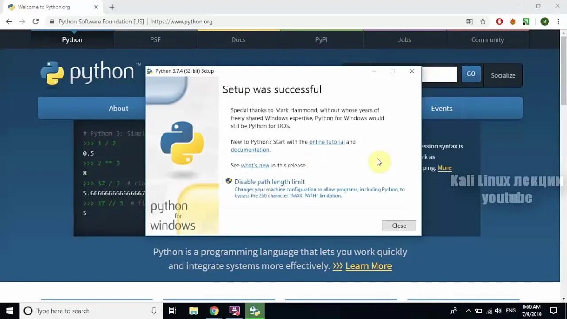Open the Windows Start menu
The height and width of the screenshot is (319, 567).
pyautogui.click(x=9, y=311)
